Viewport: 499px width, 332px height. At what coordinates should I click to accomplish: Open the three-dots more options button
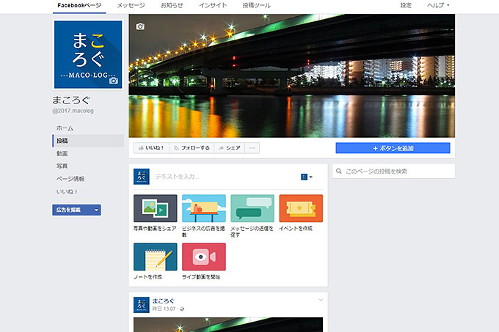coord(252,148)
